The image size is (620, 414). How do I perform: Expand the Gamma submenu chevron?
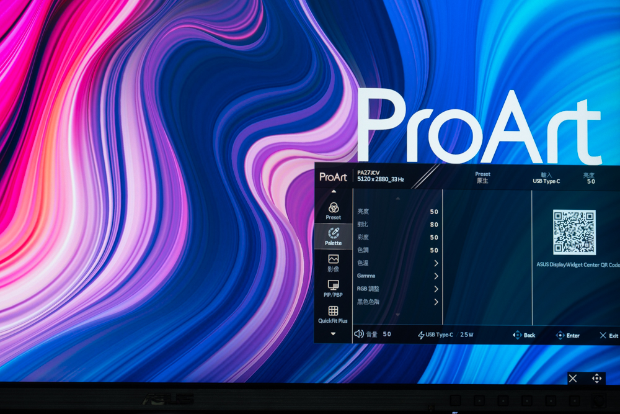click(x=436, y=276)
